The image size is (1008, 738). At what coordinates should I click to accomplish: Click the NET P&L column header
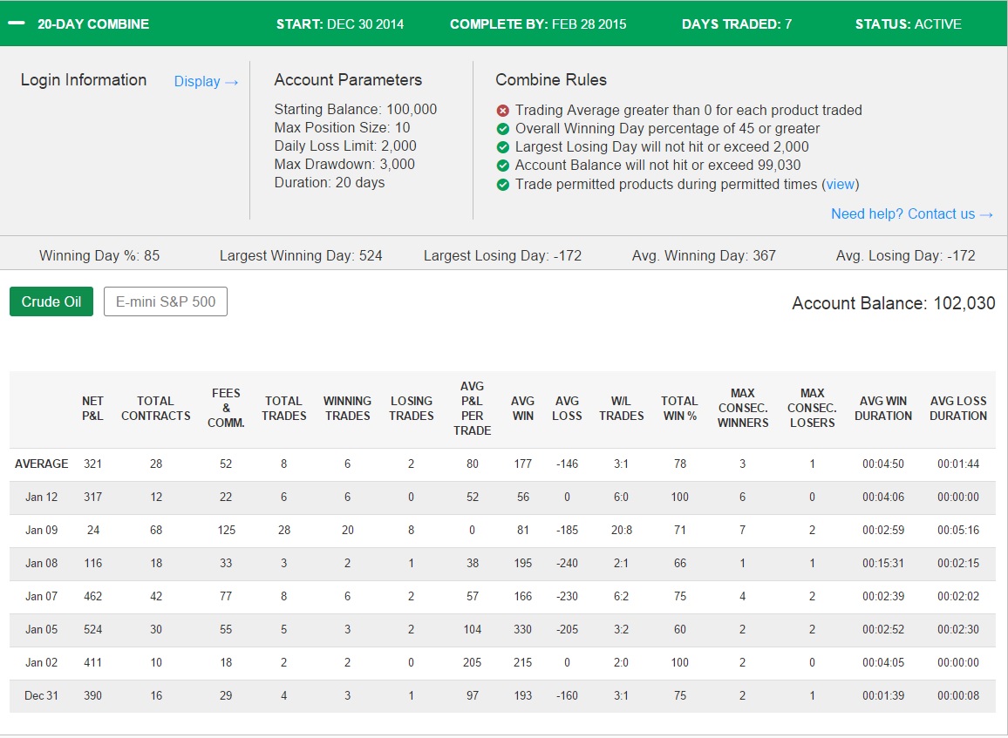coord(92,408)
